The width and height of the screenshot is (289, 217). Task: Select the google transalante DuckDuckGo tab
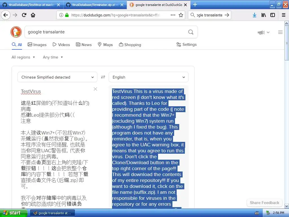(x=159, y=5)
